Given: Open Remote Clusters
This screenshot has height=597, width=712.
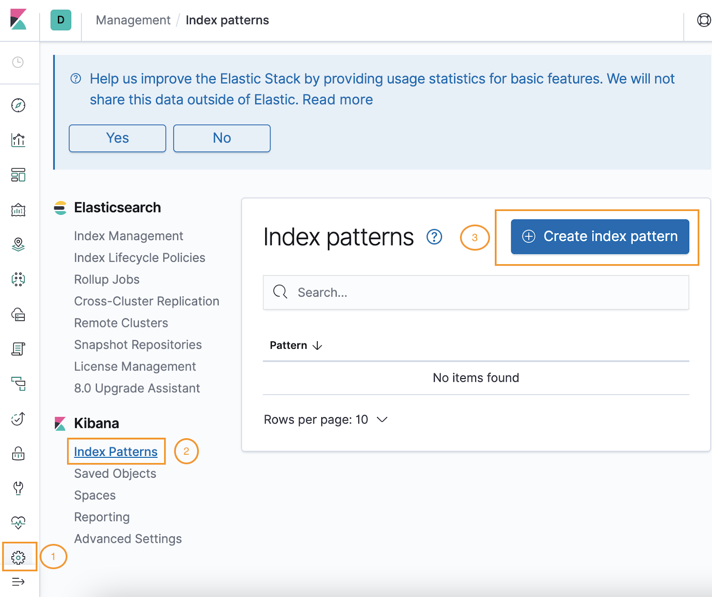Looking at the screenshot, I should [x=121, y=323].
